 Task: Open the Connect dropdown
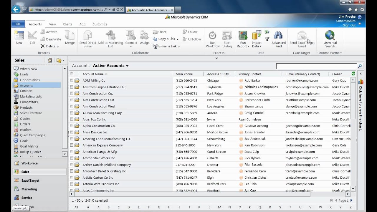pos(131,47)
